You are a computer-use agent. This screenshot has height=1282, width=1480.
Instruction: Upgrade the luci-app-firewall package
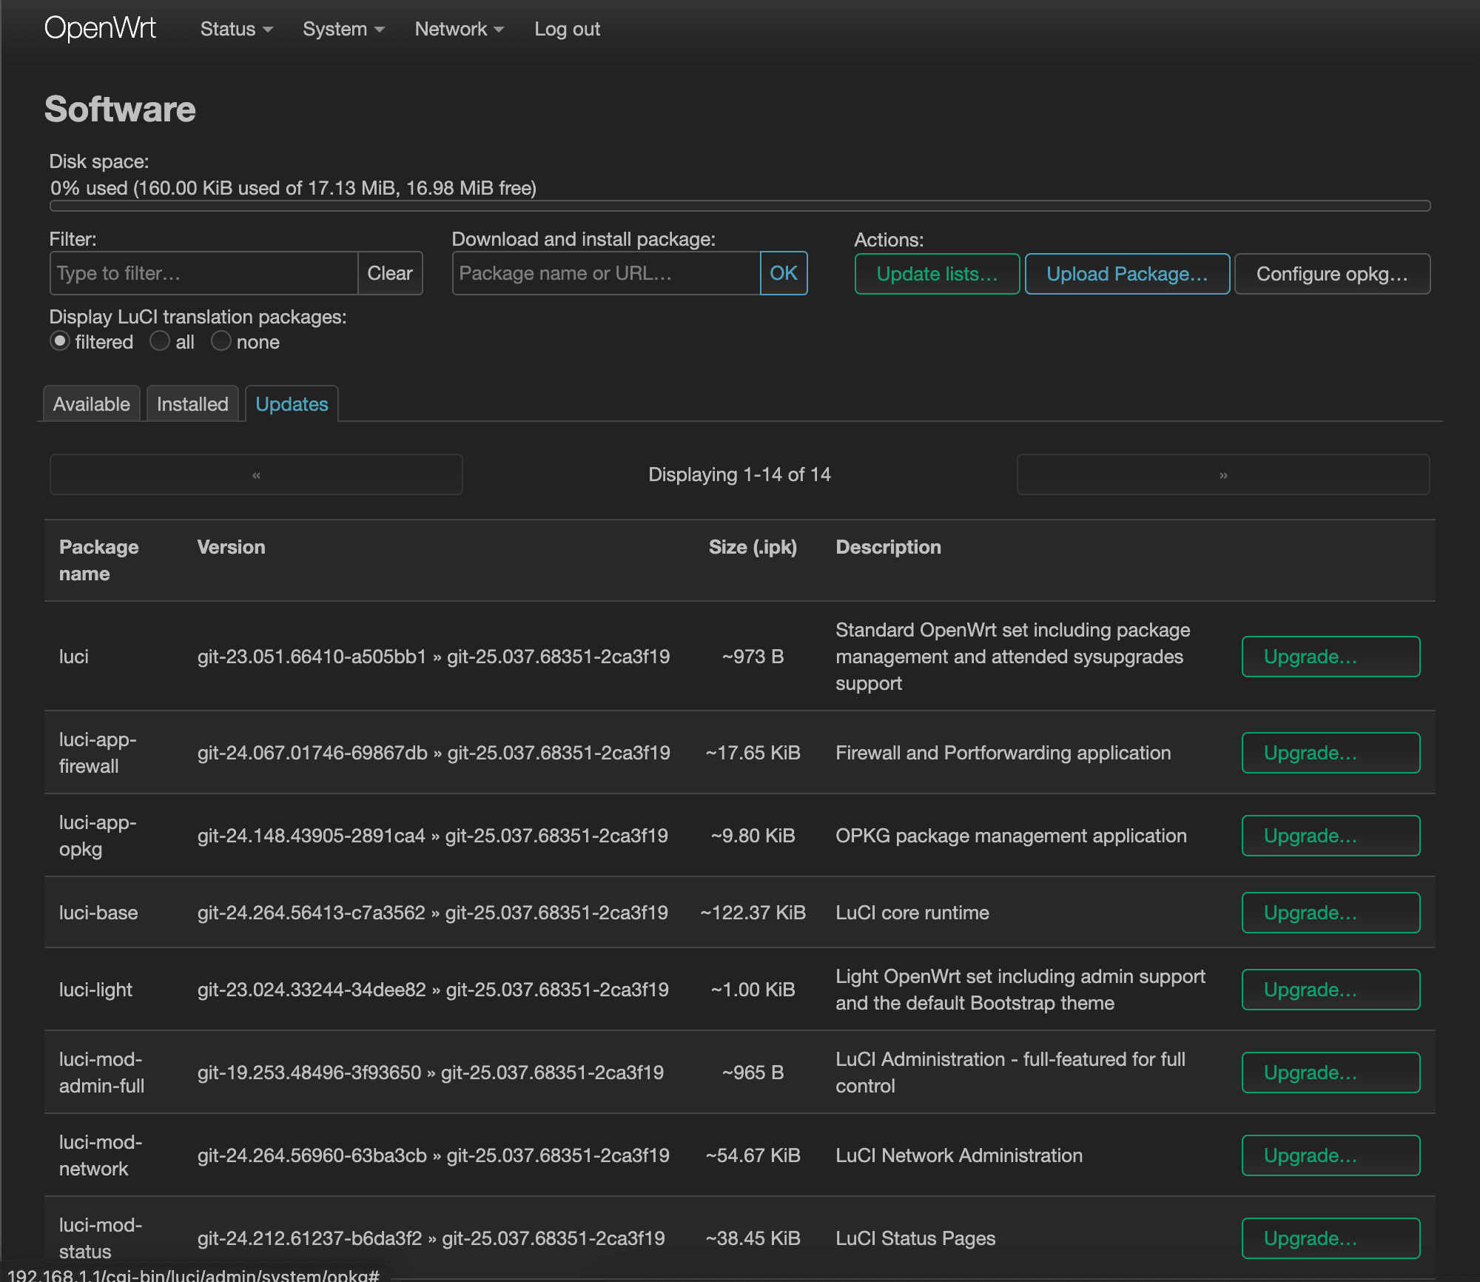coord(1331,753)
